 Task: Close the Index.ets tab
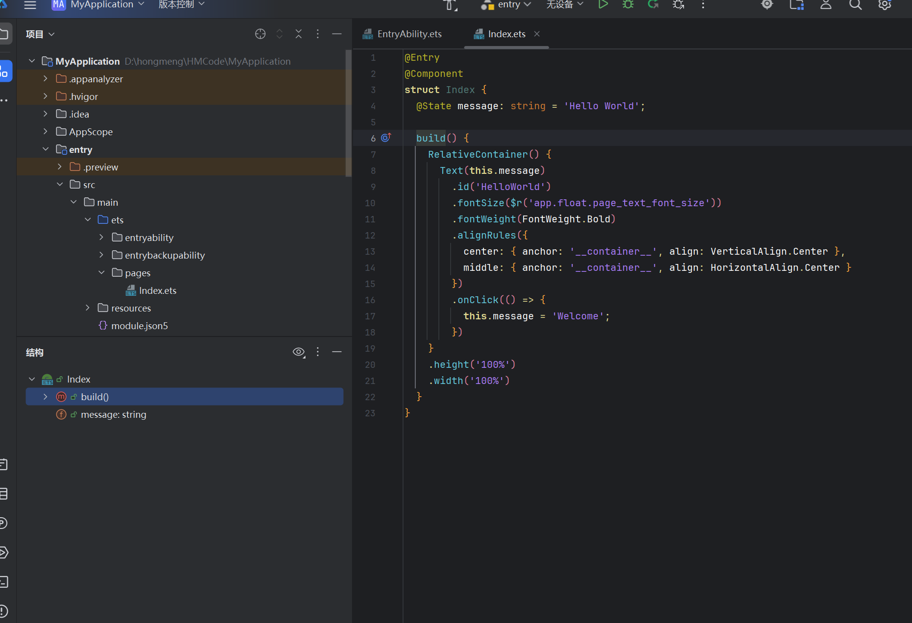[x=537, y=34]
